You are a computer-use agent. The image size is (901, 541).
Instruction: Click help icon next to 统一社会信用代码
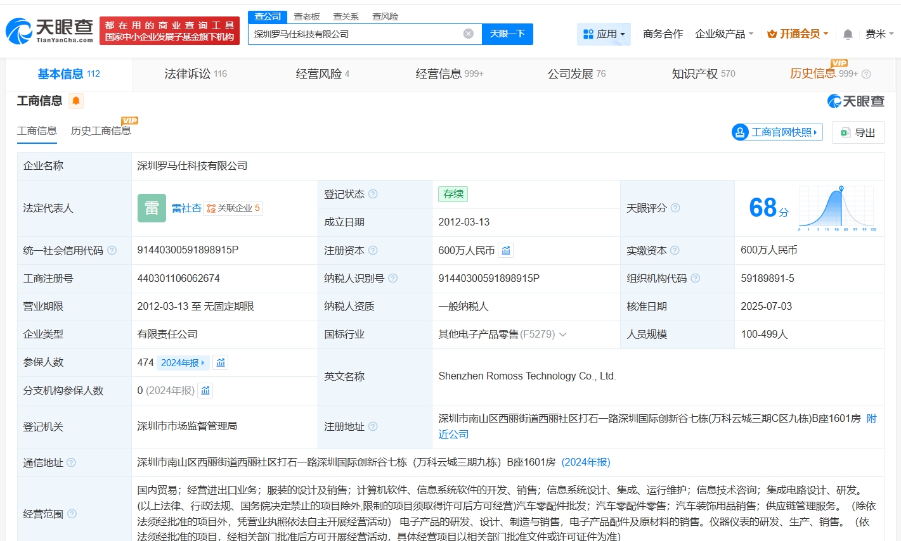click(112, 251)
